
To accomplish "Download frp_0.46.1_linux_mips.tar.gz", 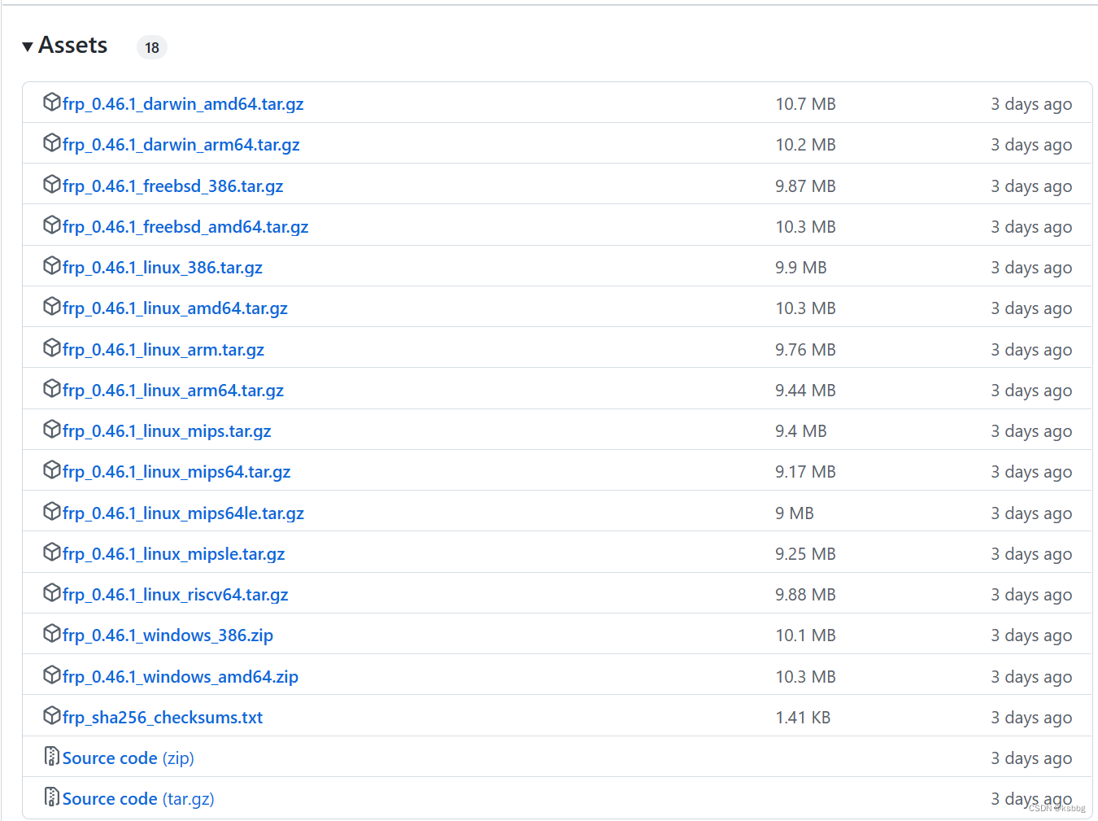I will (167, 431).
